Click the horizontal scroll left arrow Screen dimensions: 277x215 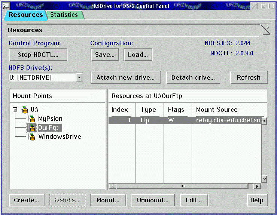pos(113,186)
